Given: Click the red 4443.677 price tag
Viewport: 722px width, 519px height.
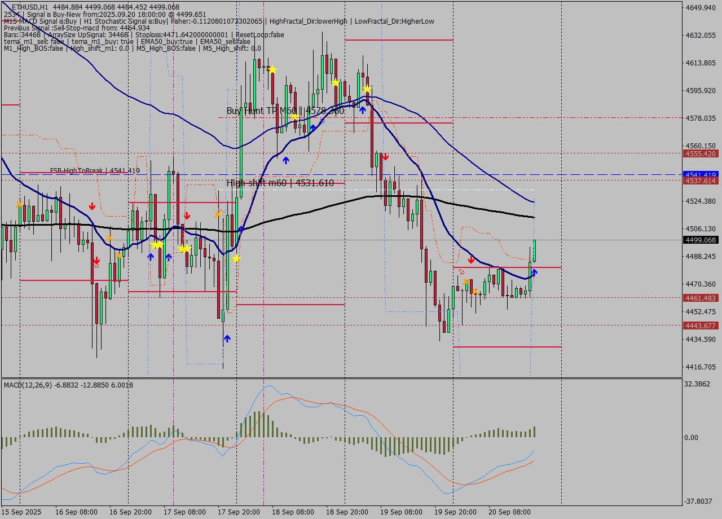Looking at the screenshot, I should coord(699,326).
